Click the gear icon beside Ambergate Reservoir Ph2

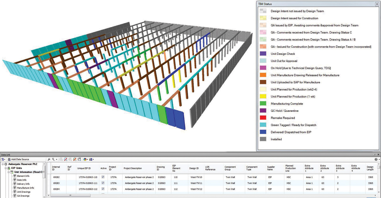6,164
